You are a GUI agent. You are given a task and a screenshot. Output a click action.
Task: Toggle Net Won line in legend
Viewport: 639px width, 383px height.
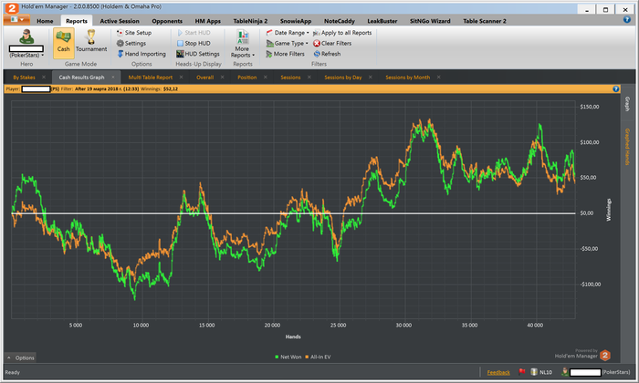click(292, 357)
